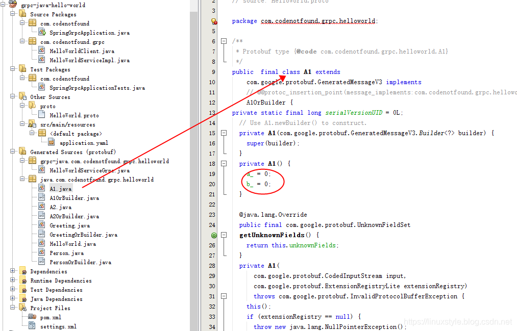Viewport: 517px width, 331px height.
Task: Fold the A1 builder constructor at line 15
Action: tap(224, 133)
